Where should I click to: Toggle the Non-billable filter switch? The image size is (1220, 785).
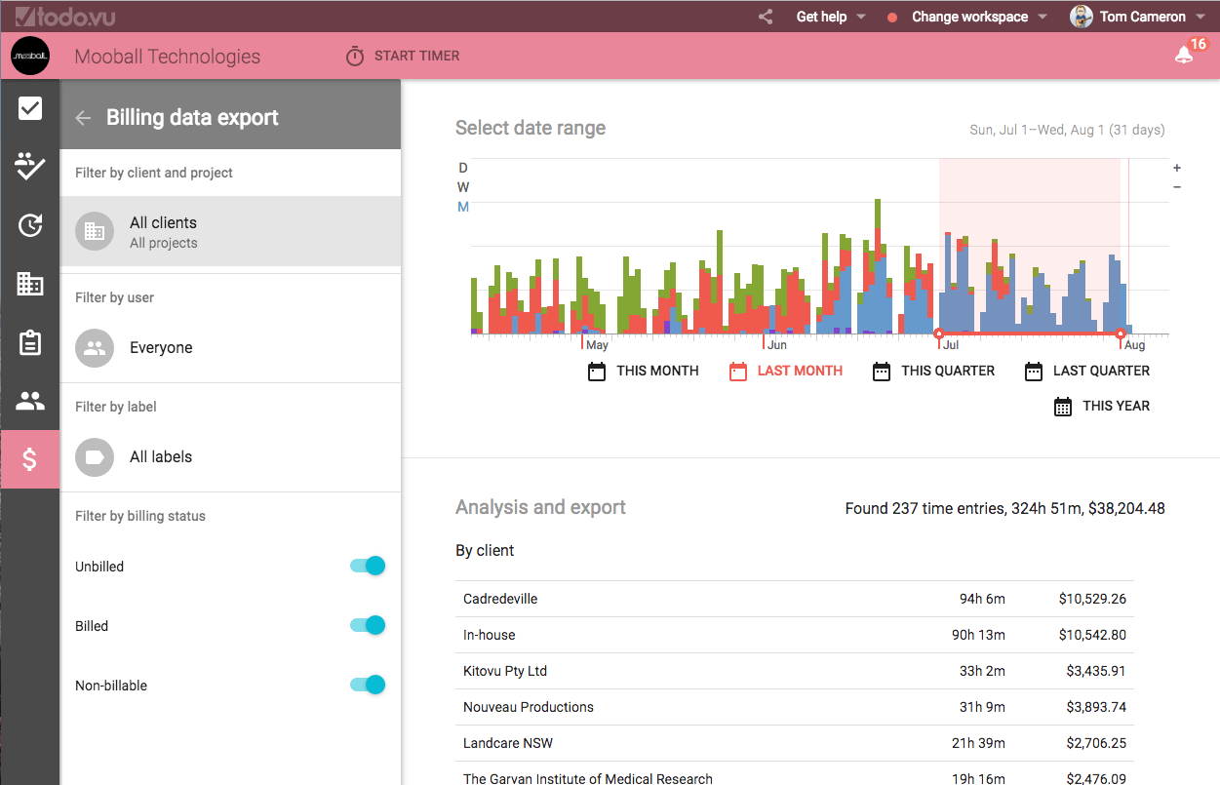(368, 685)
